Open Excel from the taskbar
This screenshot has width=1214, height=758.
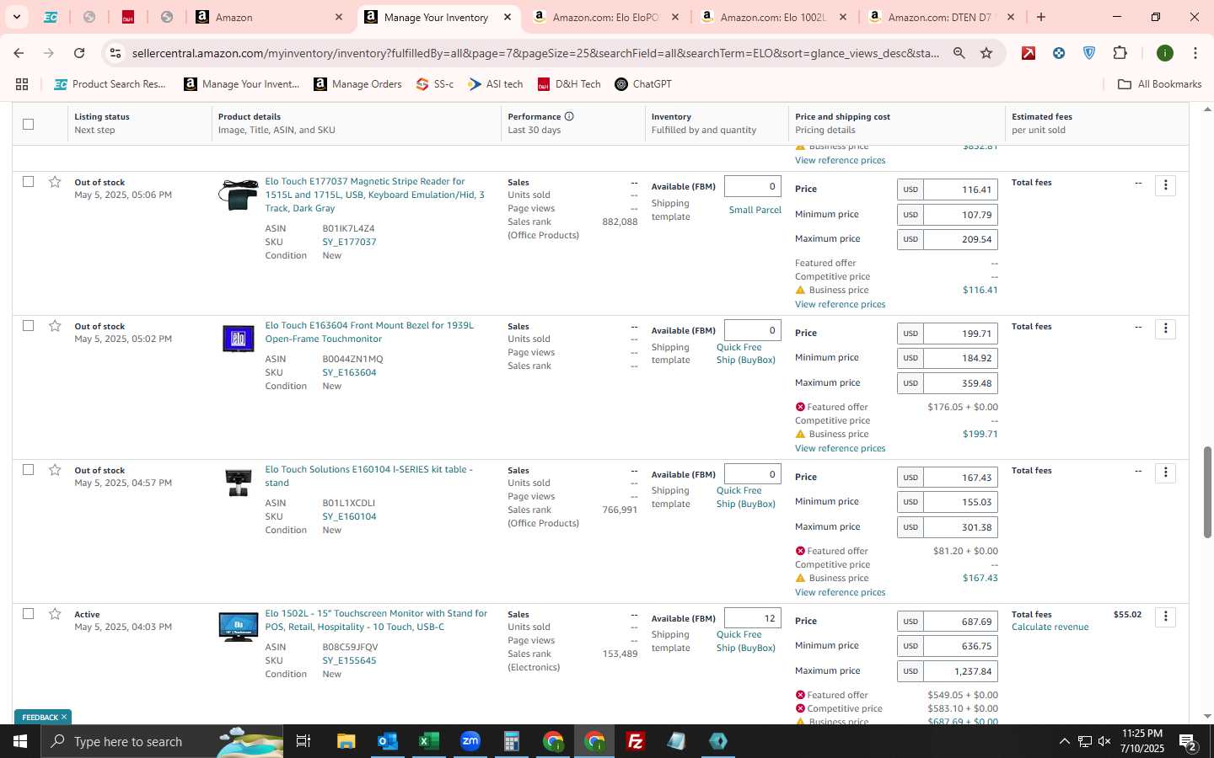click(428, 741)
